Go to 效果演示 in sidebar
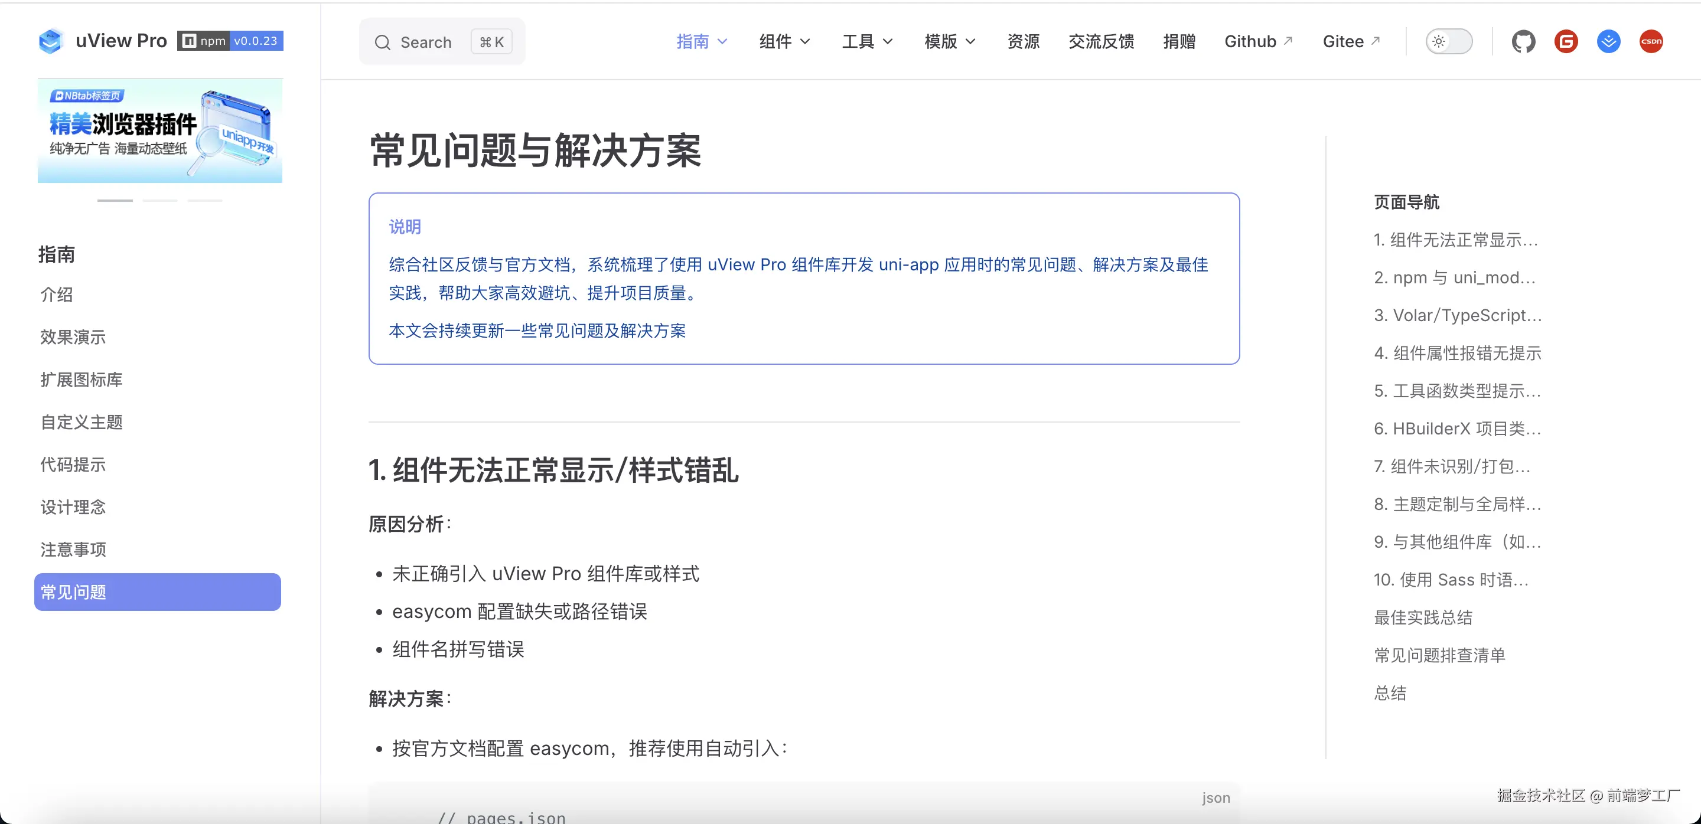The width and height of the screenshot is (1701, 824). pos(73,337)
